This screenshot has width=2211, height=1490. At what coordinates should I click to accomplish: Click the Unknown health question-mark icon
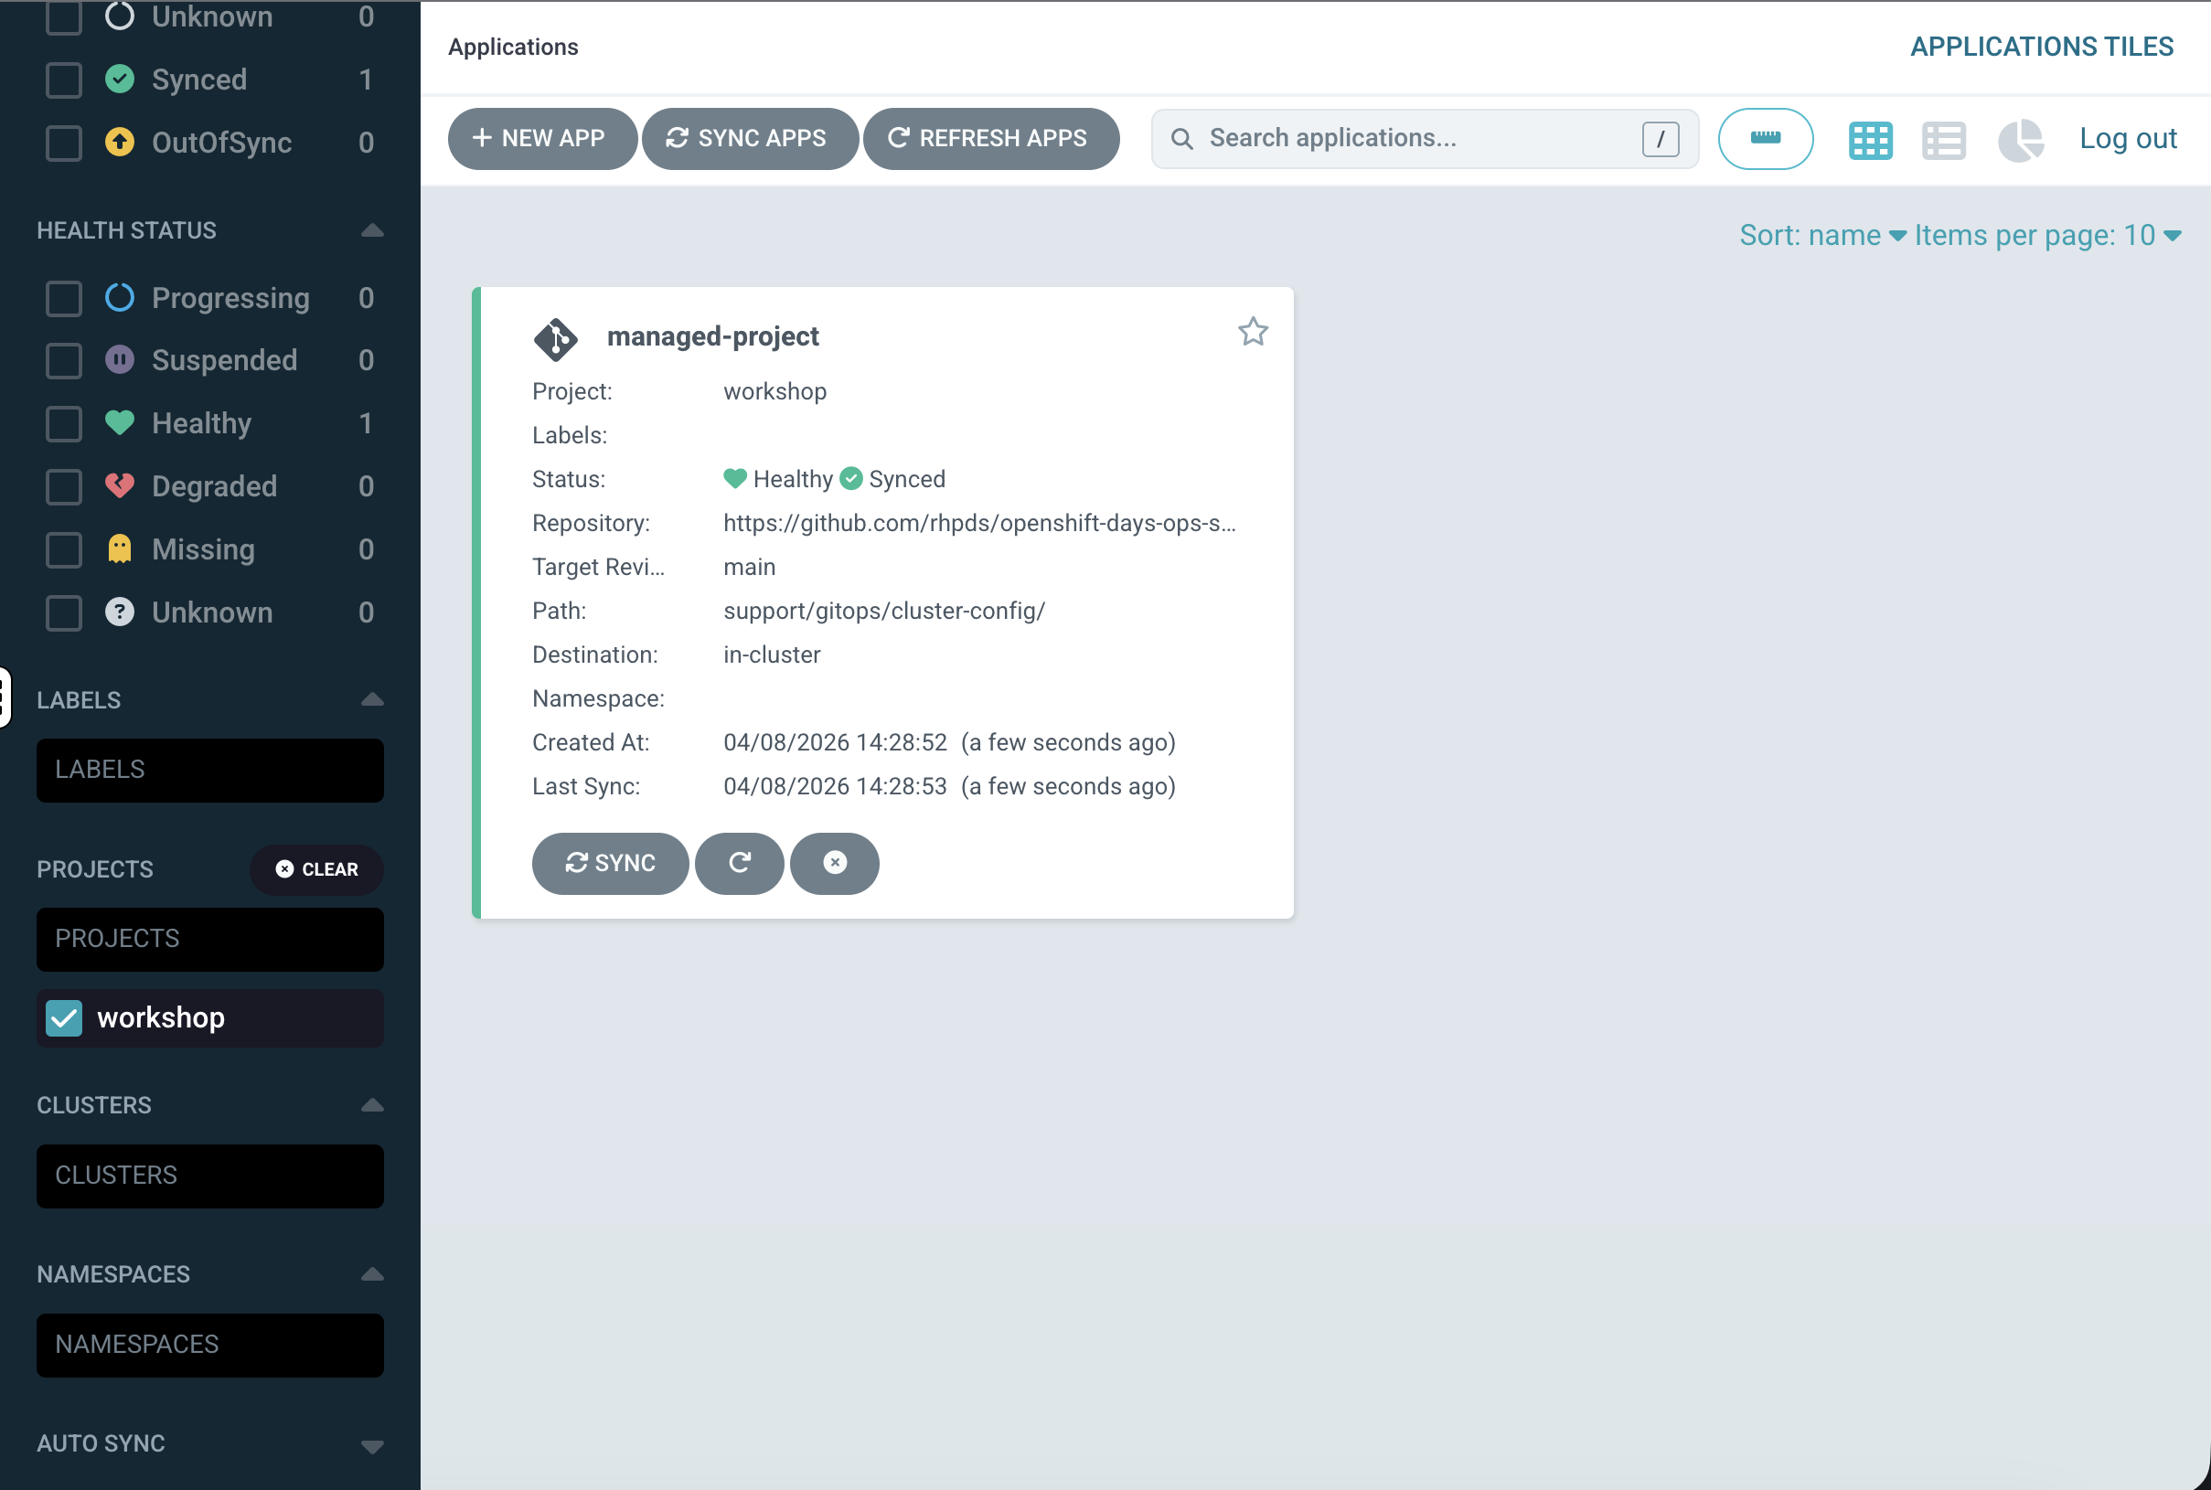119,612
